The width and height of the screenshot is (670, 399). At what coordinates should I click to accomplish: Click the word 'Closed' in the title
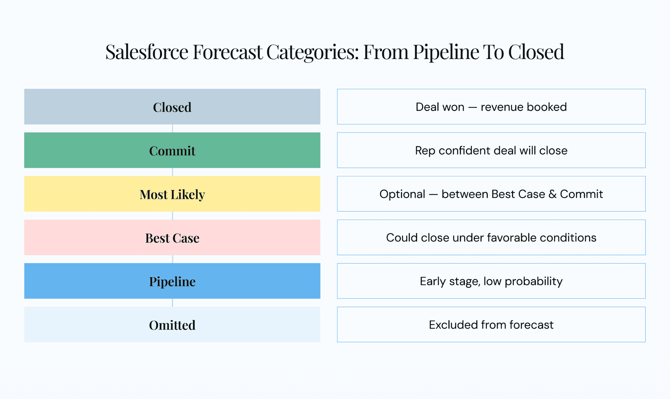(x=536, y=52)
